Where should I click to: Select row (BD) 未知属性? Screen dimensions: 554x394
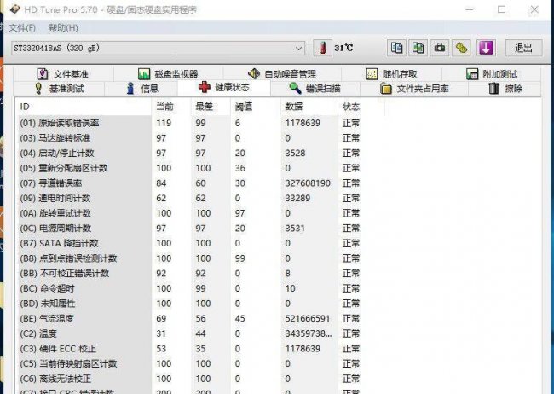(x=190, y=304)
